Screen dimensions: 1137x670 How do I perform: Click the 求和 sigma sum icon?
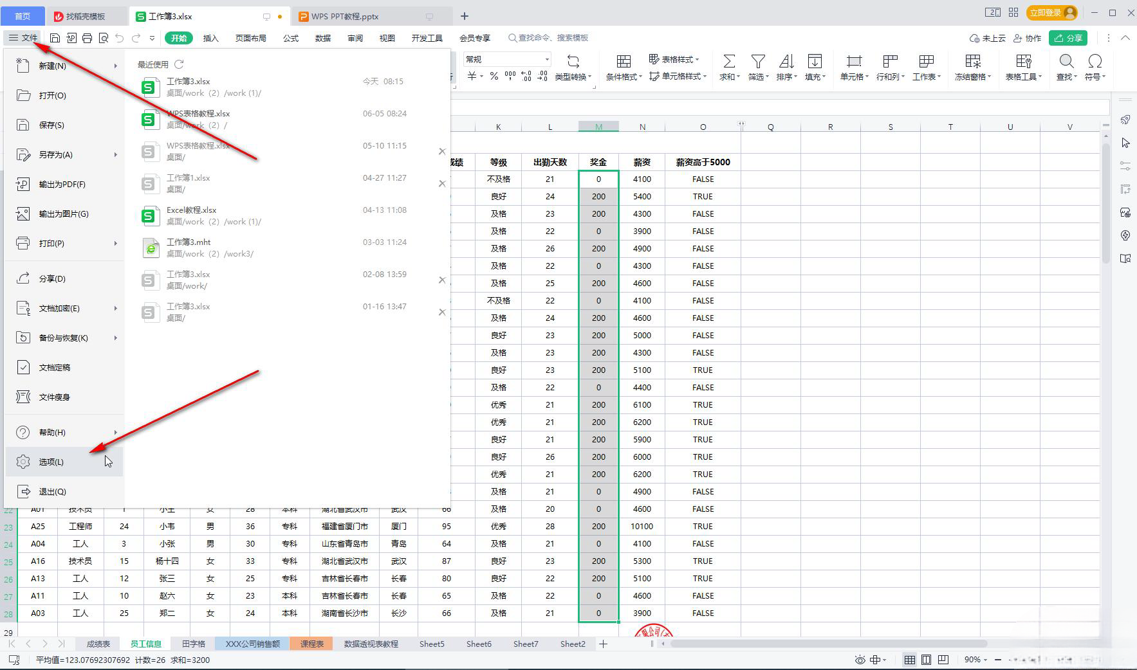pyautogui.click(x=729, y=61)
